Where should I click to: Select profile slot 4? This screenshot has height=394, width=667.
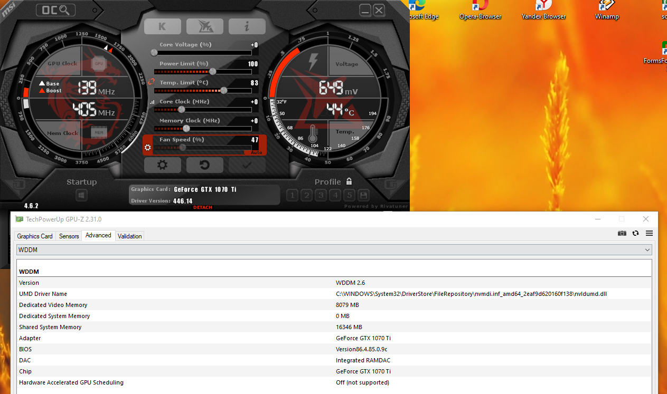point(335,195)
